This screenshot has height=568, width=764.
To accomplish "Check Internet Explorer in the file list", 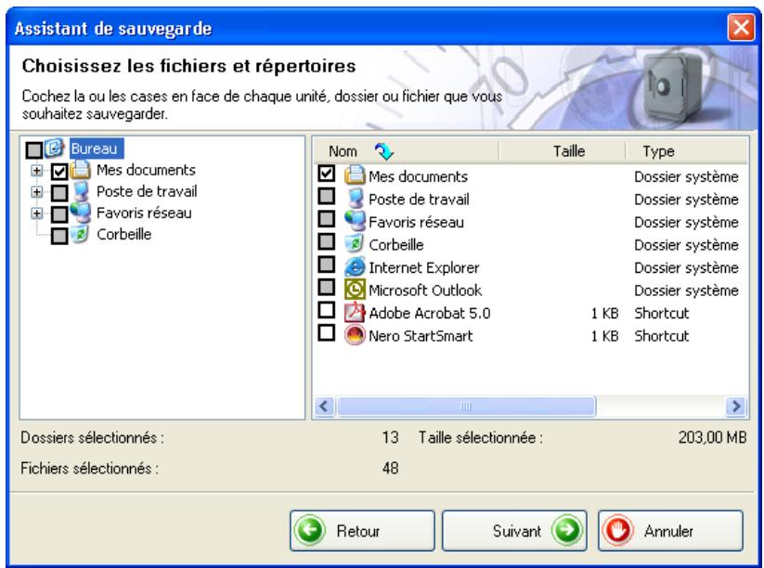I will tap(327, 265).
